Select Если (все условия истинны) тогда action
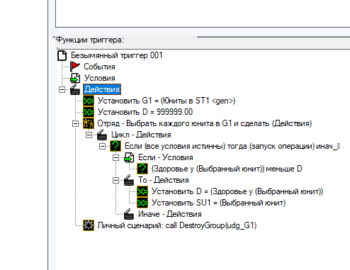350x270 pixels. (x=232, y=146)
